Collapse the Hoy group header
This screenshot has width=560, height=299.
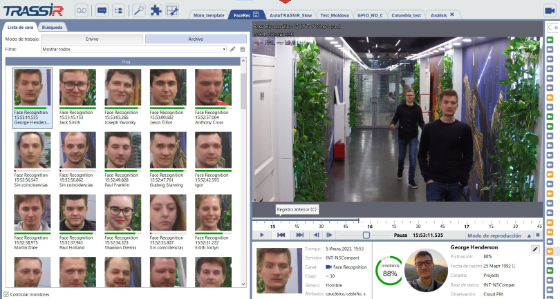click(126, 61)
